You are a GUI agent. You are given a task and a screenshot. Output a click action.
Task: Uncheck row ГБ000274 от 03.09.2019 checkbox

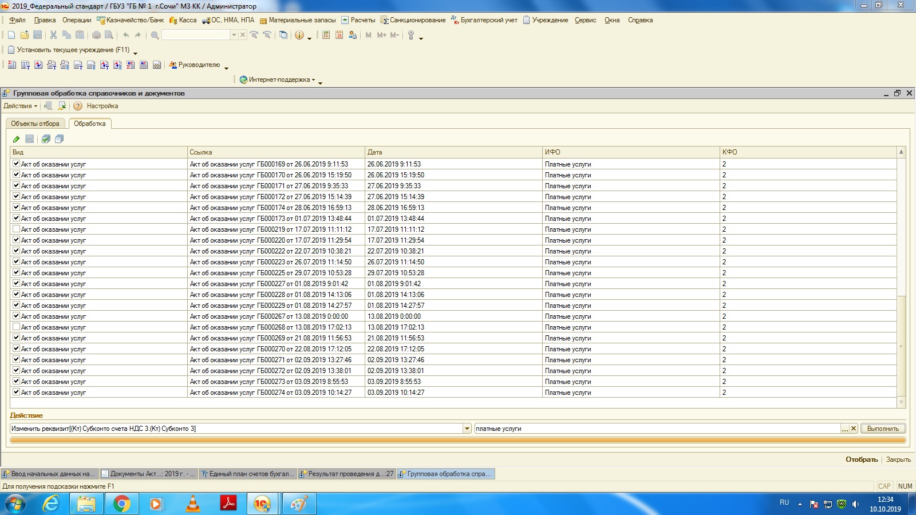pos(16,392)
